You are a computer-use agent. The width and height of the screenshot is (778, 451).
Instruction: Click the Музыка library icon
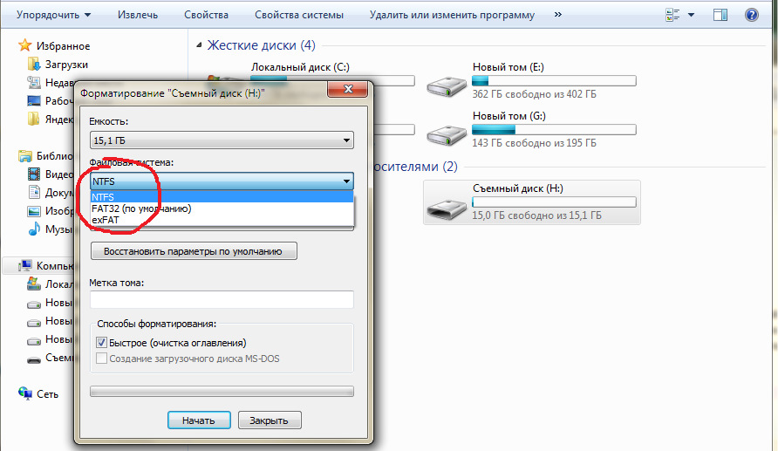34,229
